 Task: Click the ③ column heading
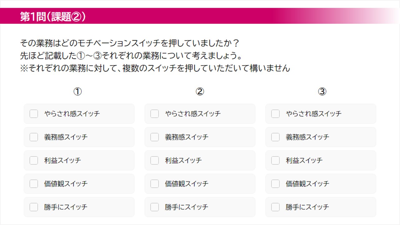point(322,91)
